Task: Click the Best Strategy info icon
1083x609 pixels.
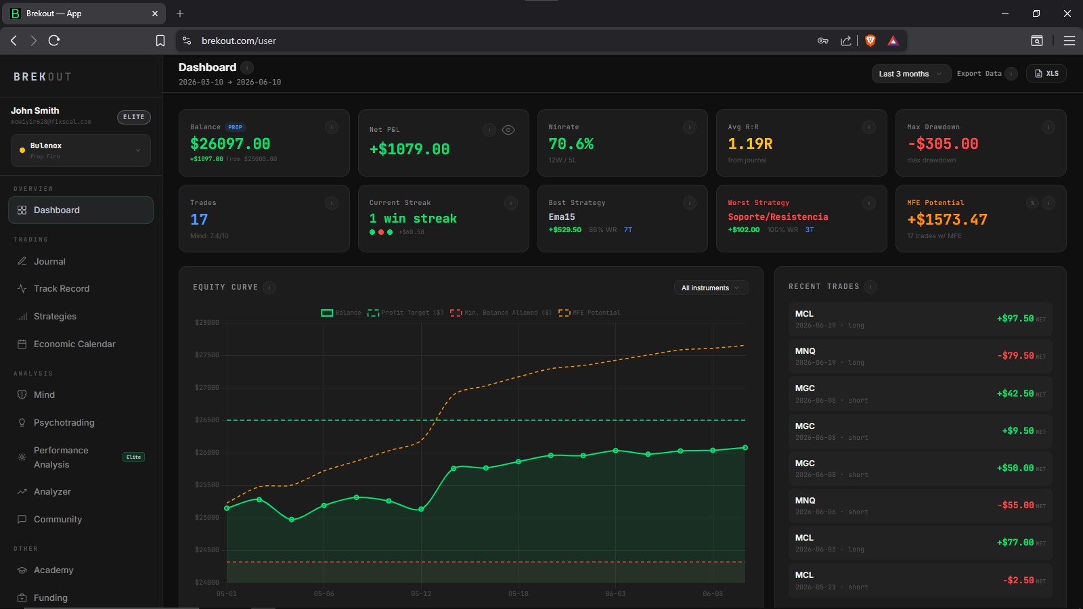Action: (x=690, y=203)
